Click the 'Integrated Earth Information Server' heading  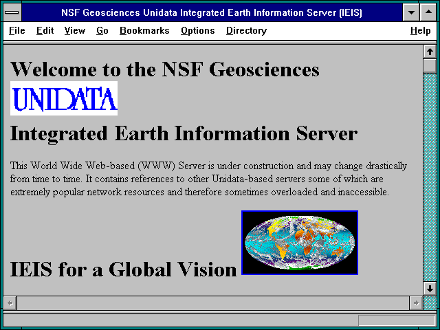click(184, 134)
